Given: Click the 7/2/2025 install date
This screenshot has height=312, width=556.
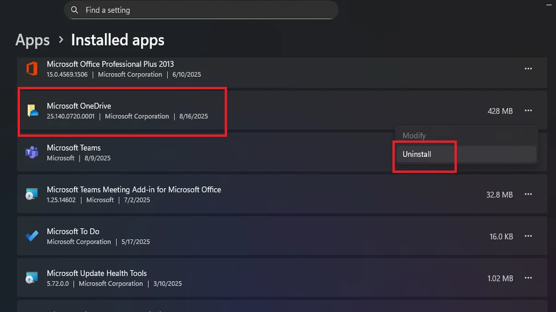Looking at the screenshot, I should (137, 200).
